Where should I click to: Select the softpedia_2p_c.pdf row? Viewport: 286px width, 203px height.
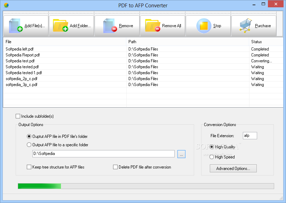click(x=143, y=79)
